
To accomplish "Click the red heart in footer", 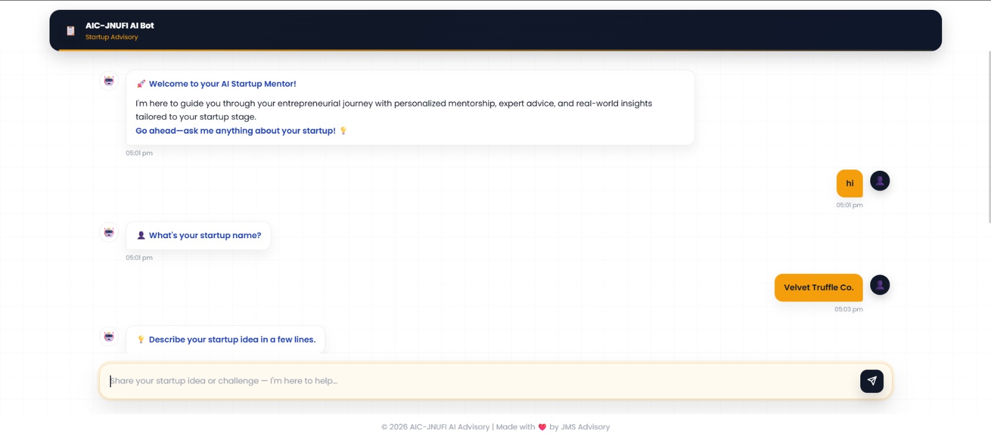I will [542, 427].
